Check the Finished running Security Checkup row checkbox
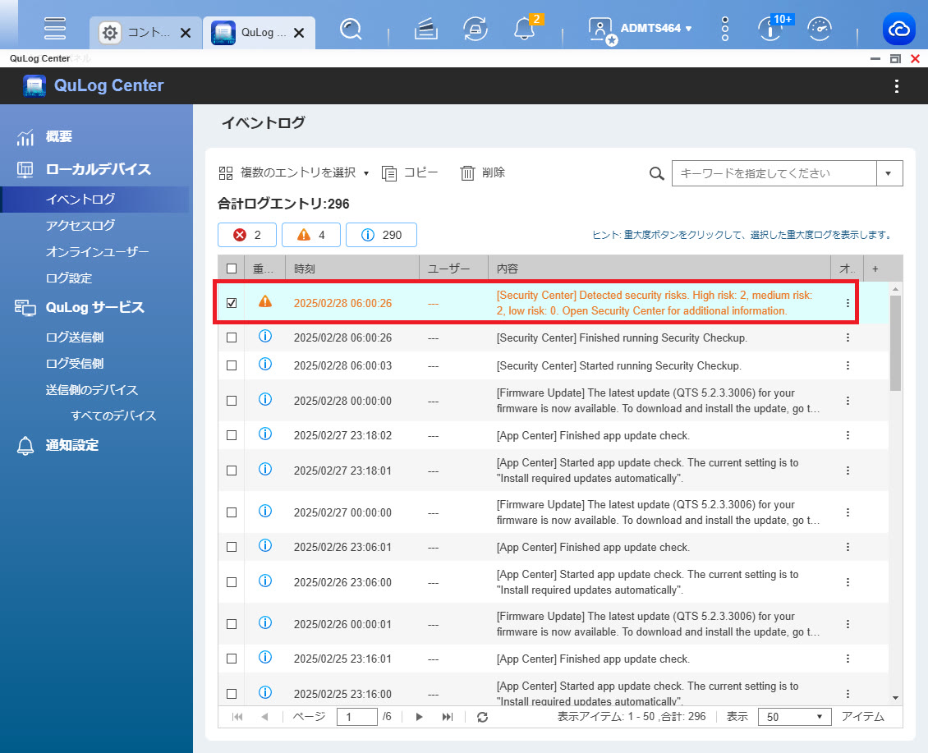The image size is (928, 753). [x=232, y=337]
